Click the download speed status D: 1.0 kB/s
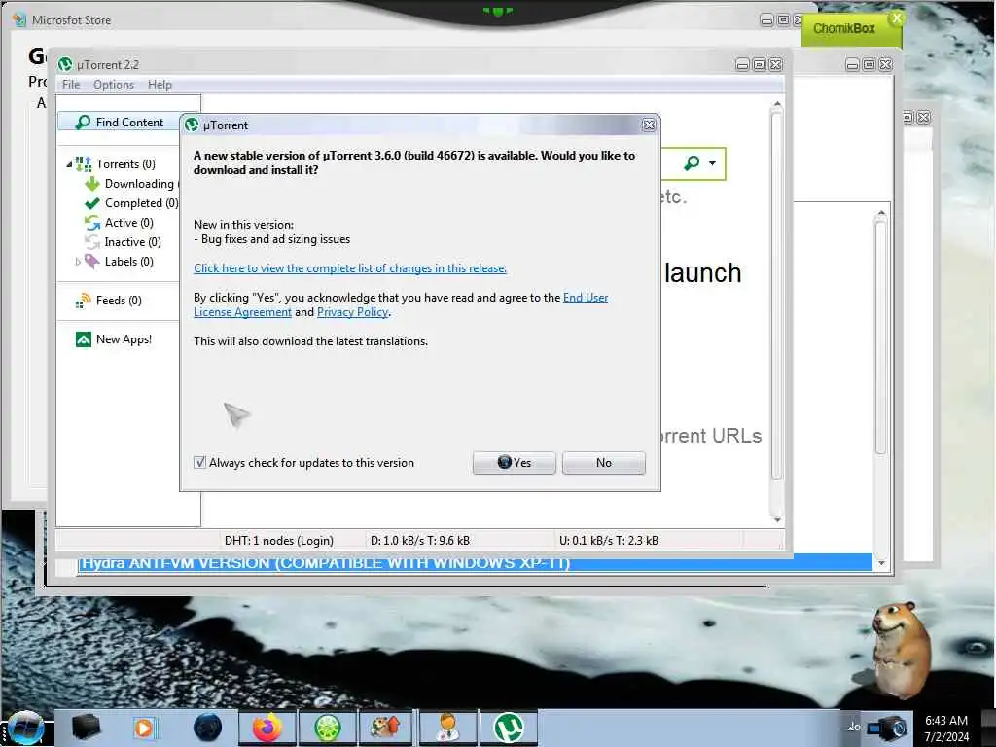 [x=420, y=541]
